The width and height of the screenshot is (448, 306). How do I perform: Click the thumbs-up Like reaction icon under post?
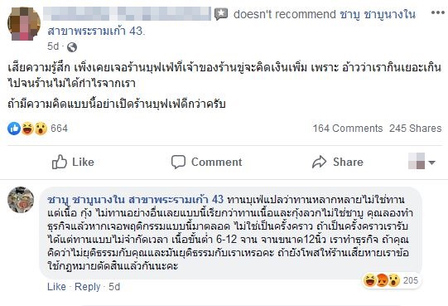pos(14,129)
